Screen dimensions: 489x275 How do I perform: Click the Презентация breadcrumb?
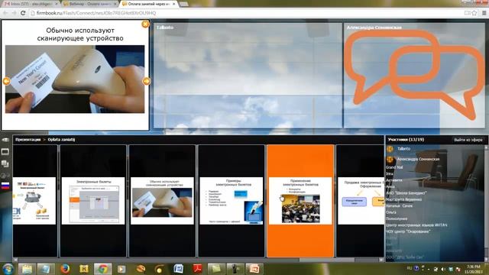coord(28,140)
